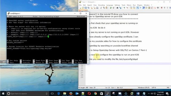Click the Cortana microphone icon
Image resolution: width=171 pixels, height=96 pixels.
46,94
